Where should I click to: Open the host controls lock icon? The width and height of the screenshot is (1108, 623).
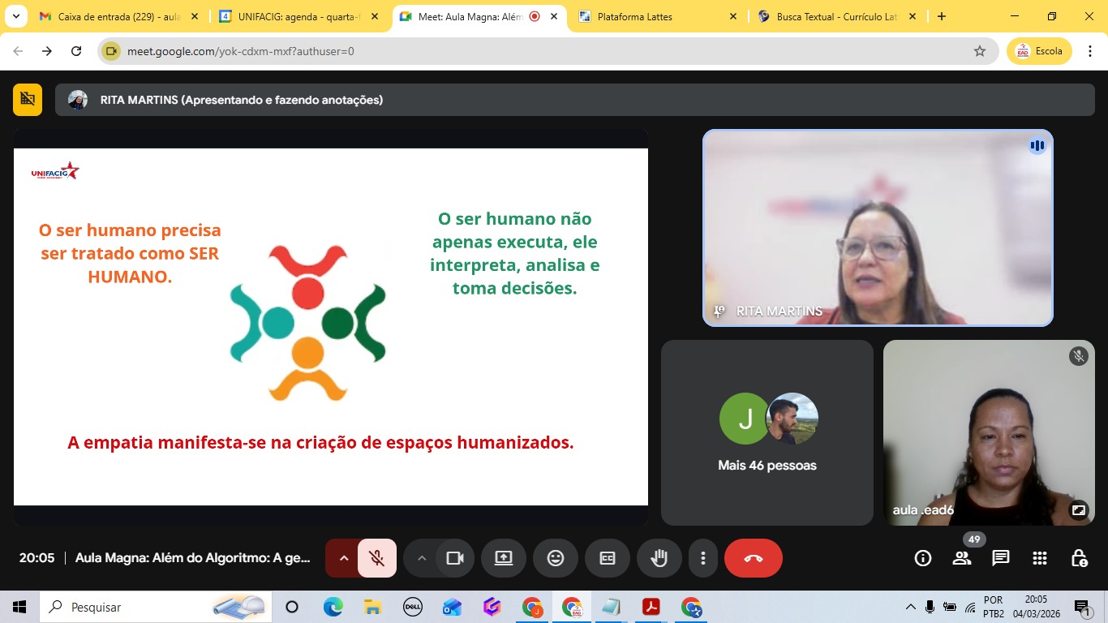pyautogui.click(x=1079, y=558)
